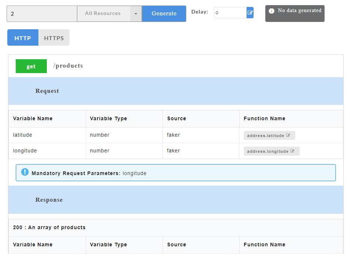The height and width of the screenshot is (254, 348).
Task: Click the exclamation icon in Mandatory Parameters box
Action: [25, 172]
